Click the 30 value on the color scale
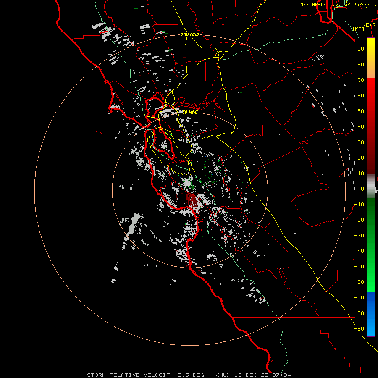 (x=361, y=142)
